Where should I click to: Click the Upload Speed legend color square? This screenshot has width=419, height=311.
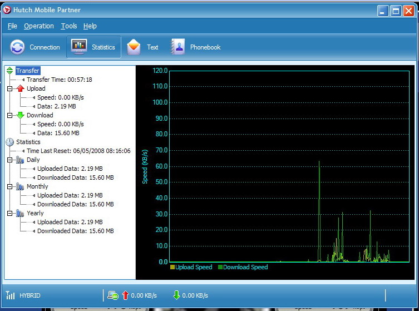[x=172, y=267]
